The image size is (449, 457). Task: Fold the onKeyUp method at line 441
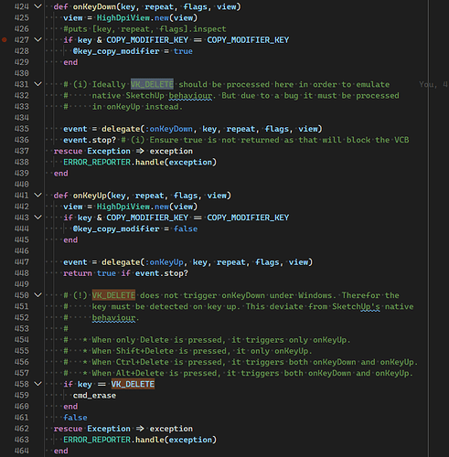tap(37, 195)
